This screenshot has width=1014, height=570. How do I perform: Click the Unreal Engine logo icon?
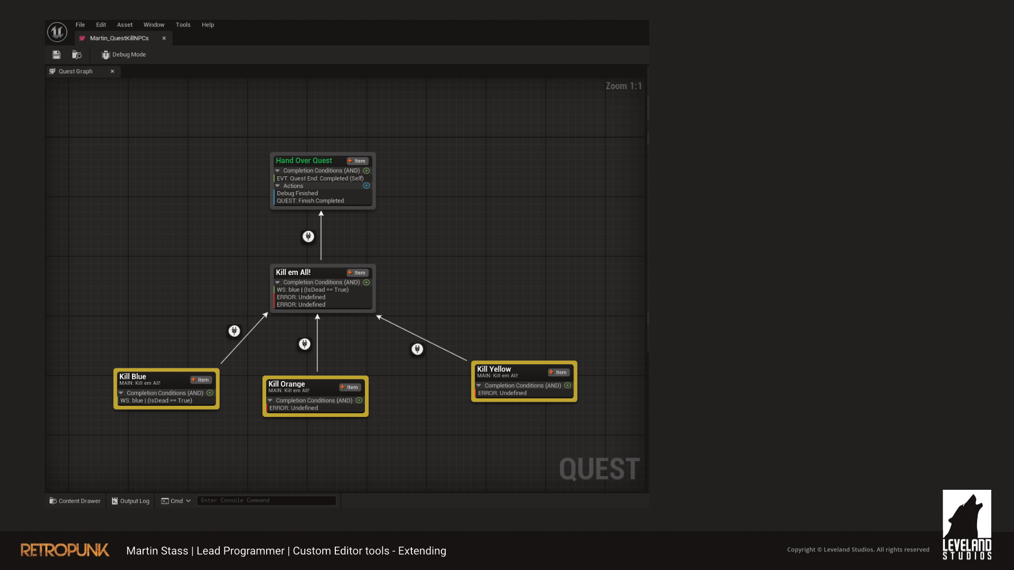point(57,32)
